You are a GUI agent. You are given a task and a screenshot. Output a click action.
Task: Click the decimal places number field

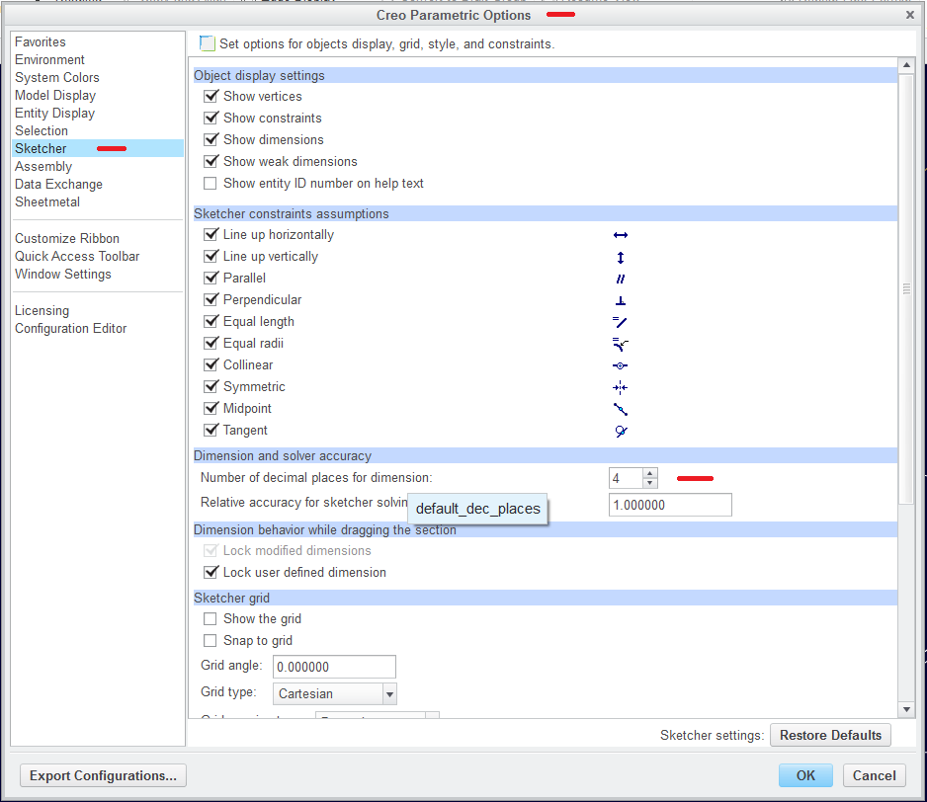click(x=626, y=478)
